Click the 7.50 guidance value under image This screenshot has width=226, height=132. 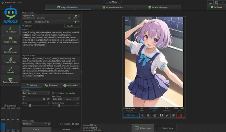[x=166, y=109]
